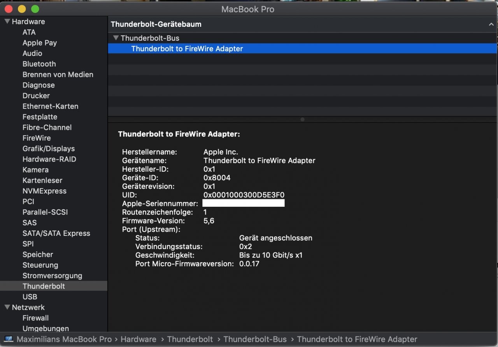Click the Thunderbolt-Gerätebaum sort chevron
This screenshot has height=347, width=498.
(491, 24)
